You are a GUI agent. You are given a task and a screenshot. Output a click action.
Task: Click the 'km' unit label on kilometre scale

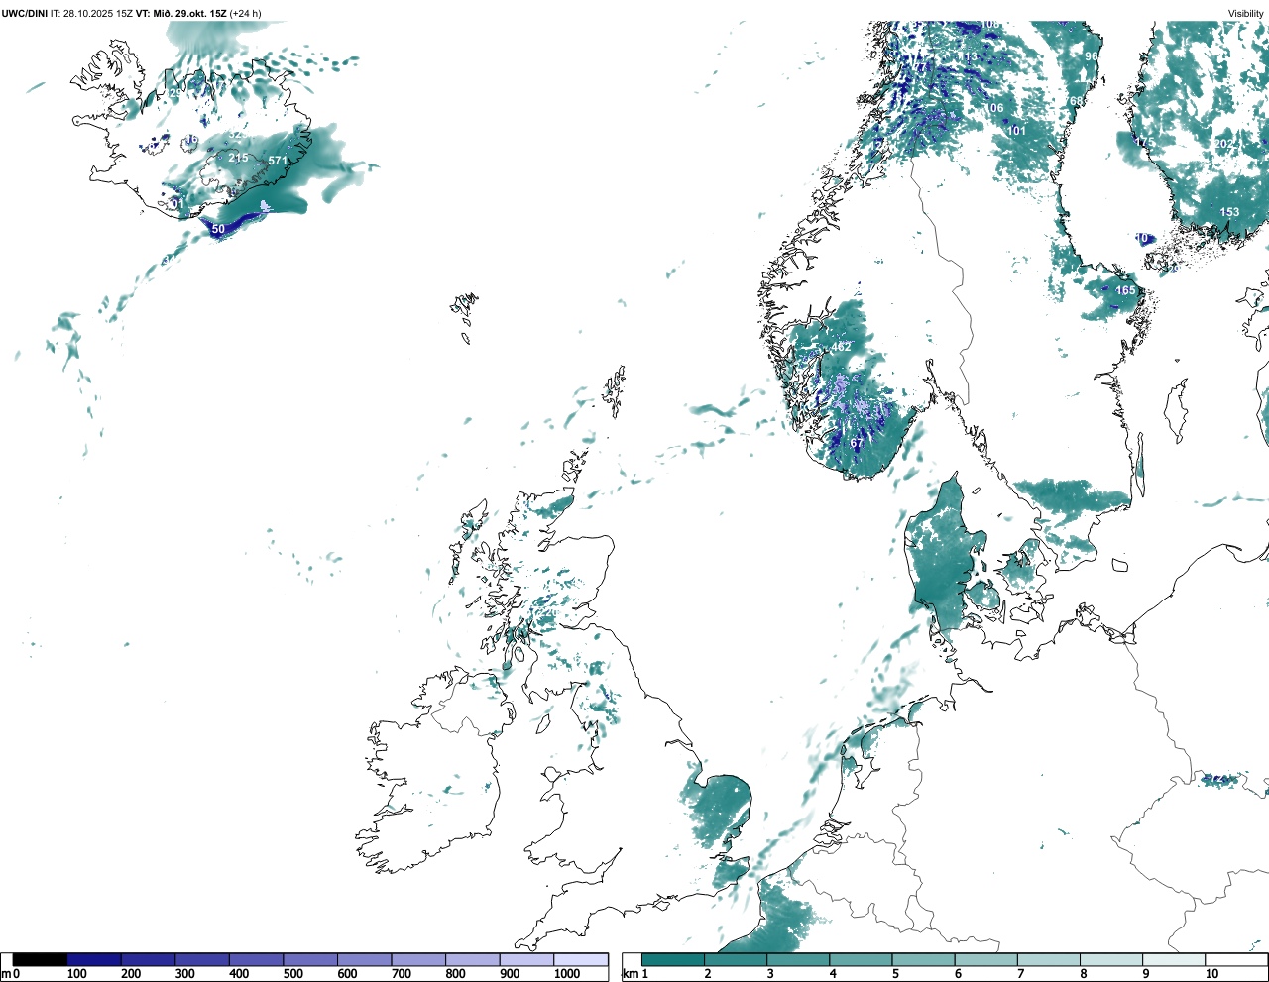click(630, 974)
